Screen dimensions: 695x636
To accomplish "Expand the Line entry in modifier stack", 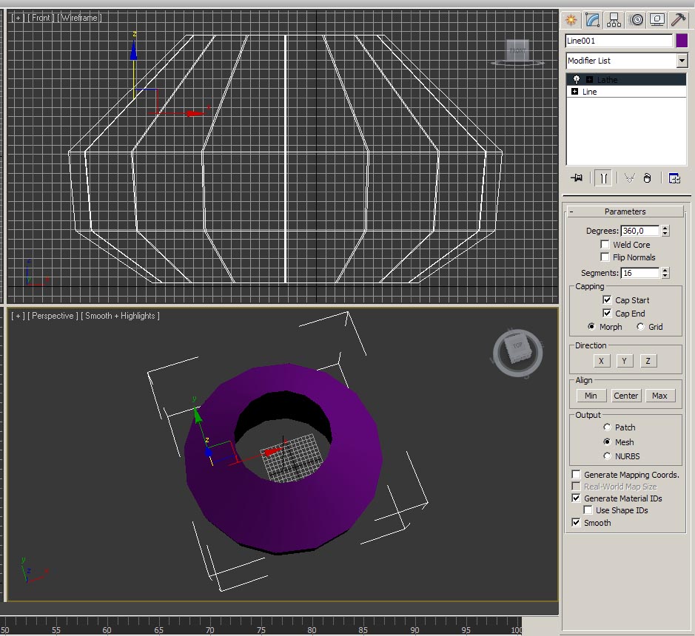I will point(575,92).
